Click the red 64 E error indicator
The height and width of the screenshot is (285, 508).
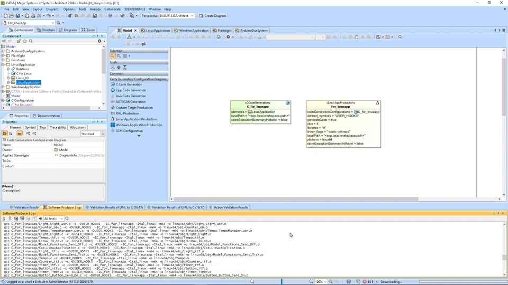click(x=368, y=281)
